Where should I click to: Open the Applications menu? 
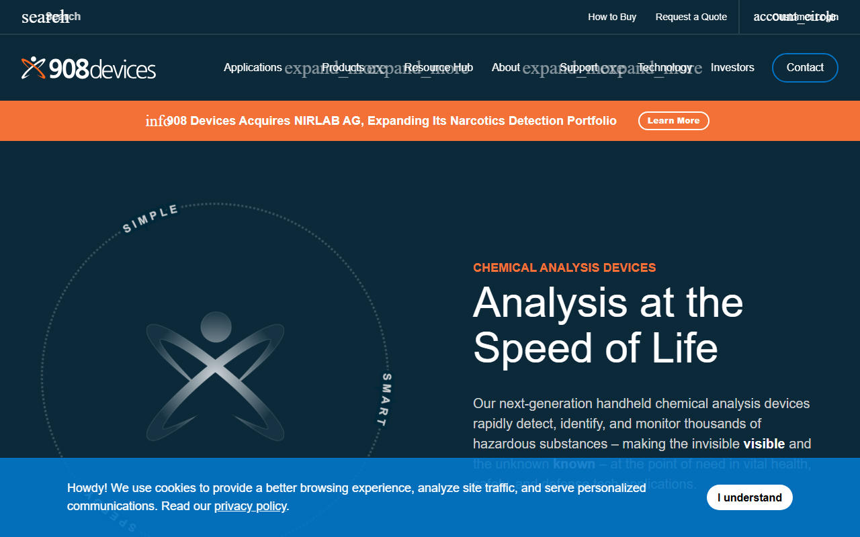coord(253,68)
